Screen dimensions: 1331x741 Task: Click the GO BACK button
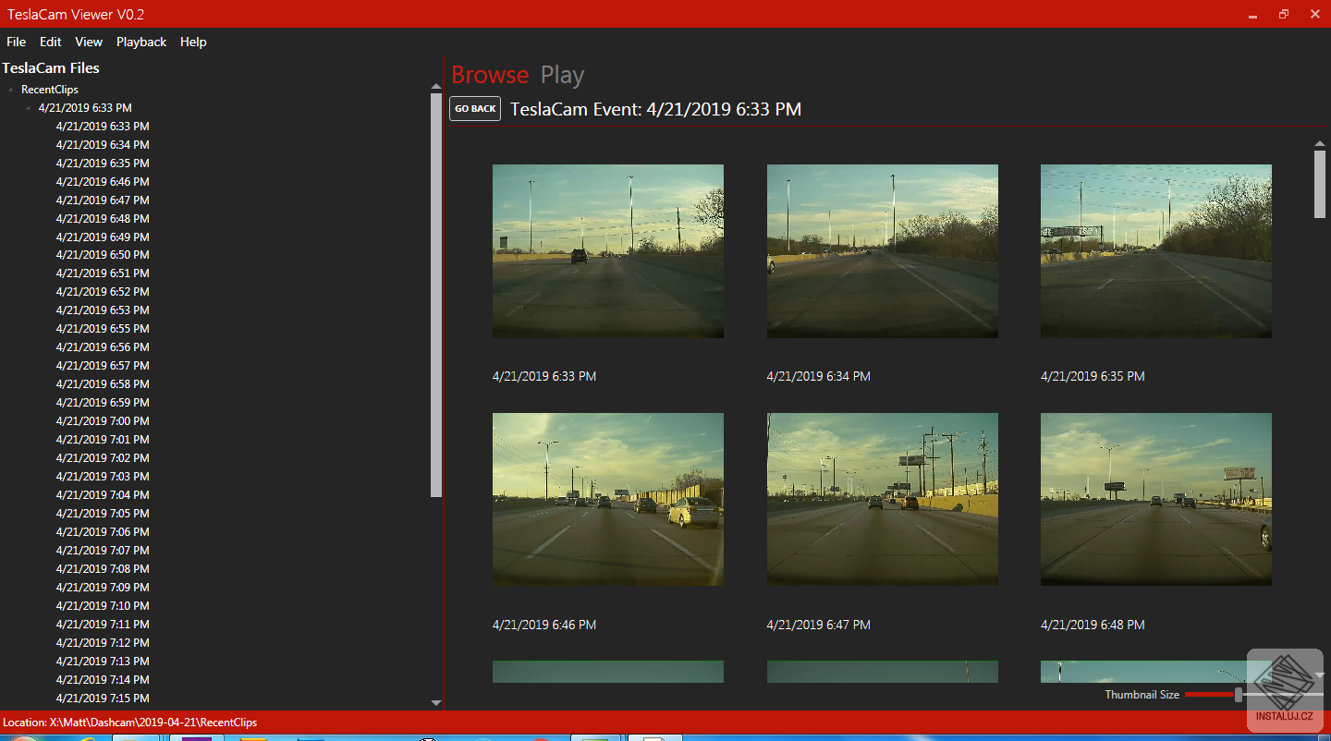click(474, 108)
